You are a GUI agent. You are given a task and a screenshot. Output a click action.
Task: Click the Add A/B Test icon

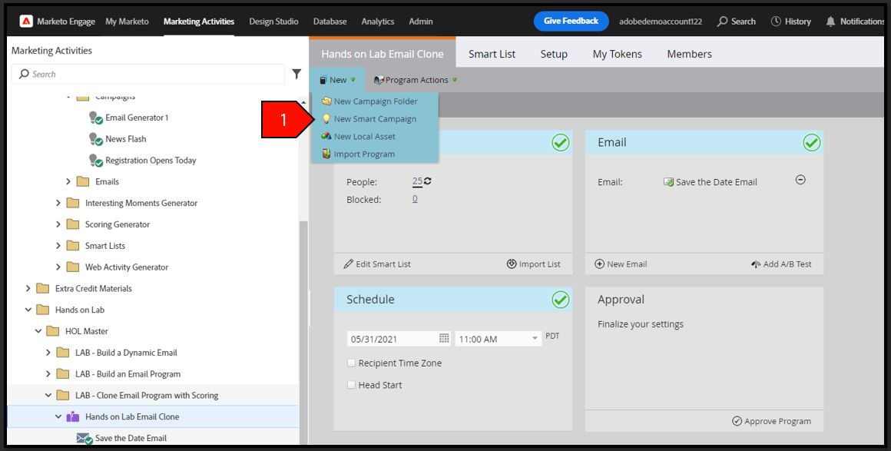click(x=756, y=264)
